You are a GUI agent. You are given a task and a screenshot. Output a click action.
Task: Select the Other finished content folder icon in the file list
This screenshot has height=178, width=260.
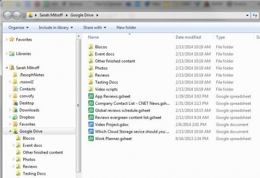coord(91,61)
